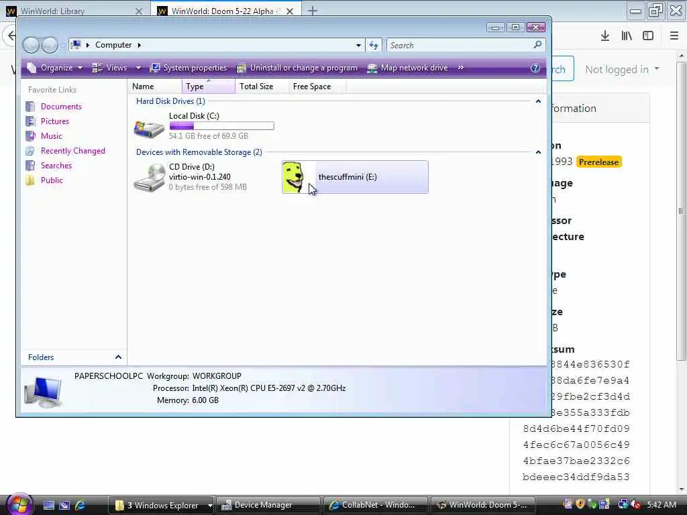The width and height of the screenshot is (687, 515).
Task: Open the 3 Windows Explorer taskbar group
Action: click(161, 506)
